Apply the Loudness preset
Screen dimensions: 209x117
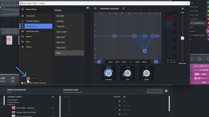(69, 21)
